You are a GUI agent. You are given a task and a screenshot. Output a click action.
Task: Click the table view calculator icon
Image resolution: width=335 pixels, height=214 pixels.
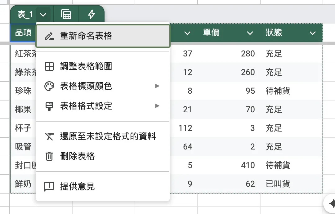point(66,14)
